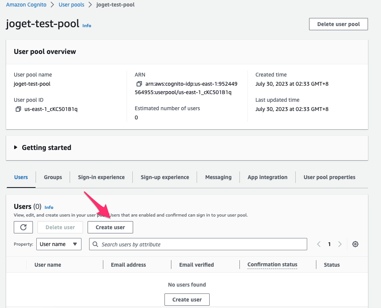Click Create user next to Delete user
Image resolution: width=381 pixels, height=308 pixels.
(110, 227)
